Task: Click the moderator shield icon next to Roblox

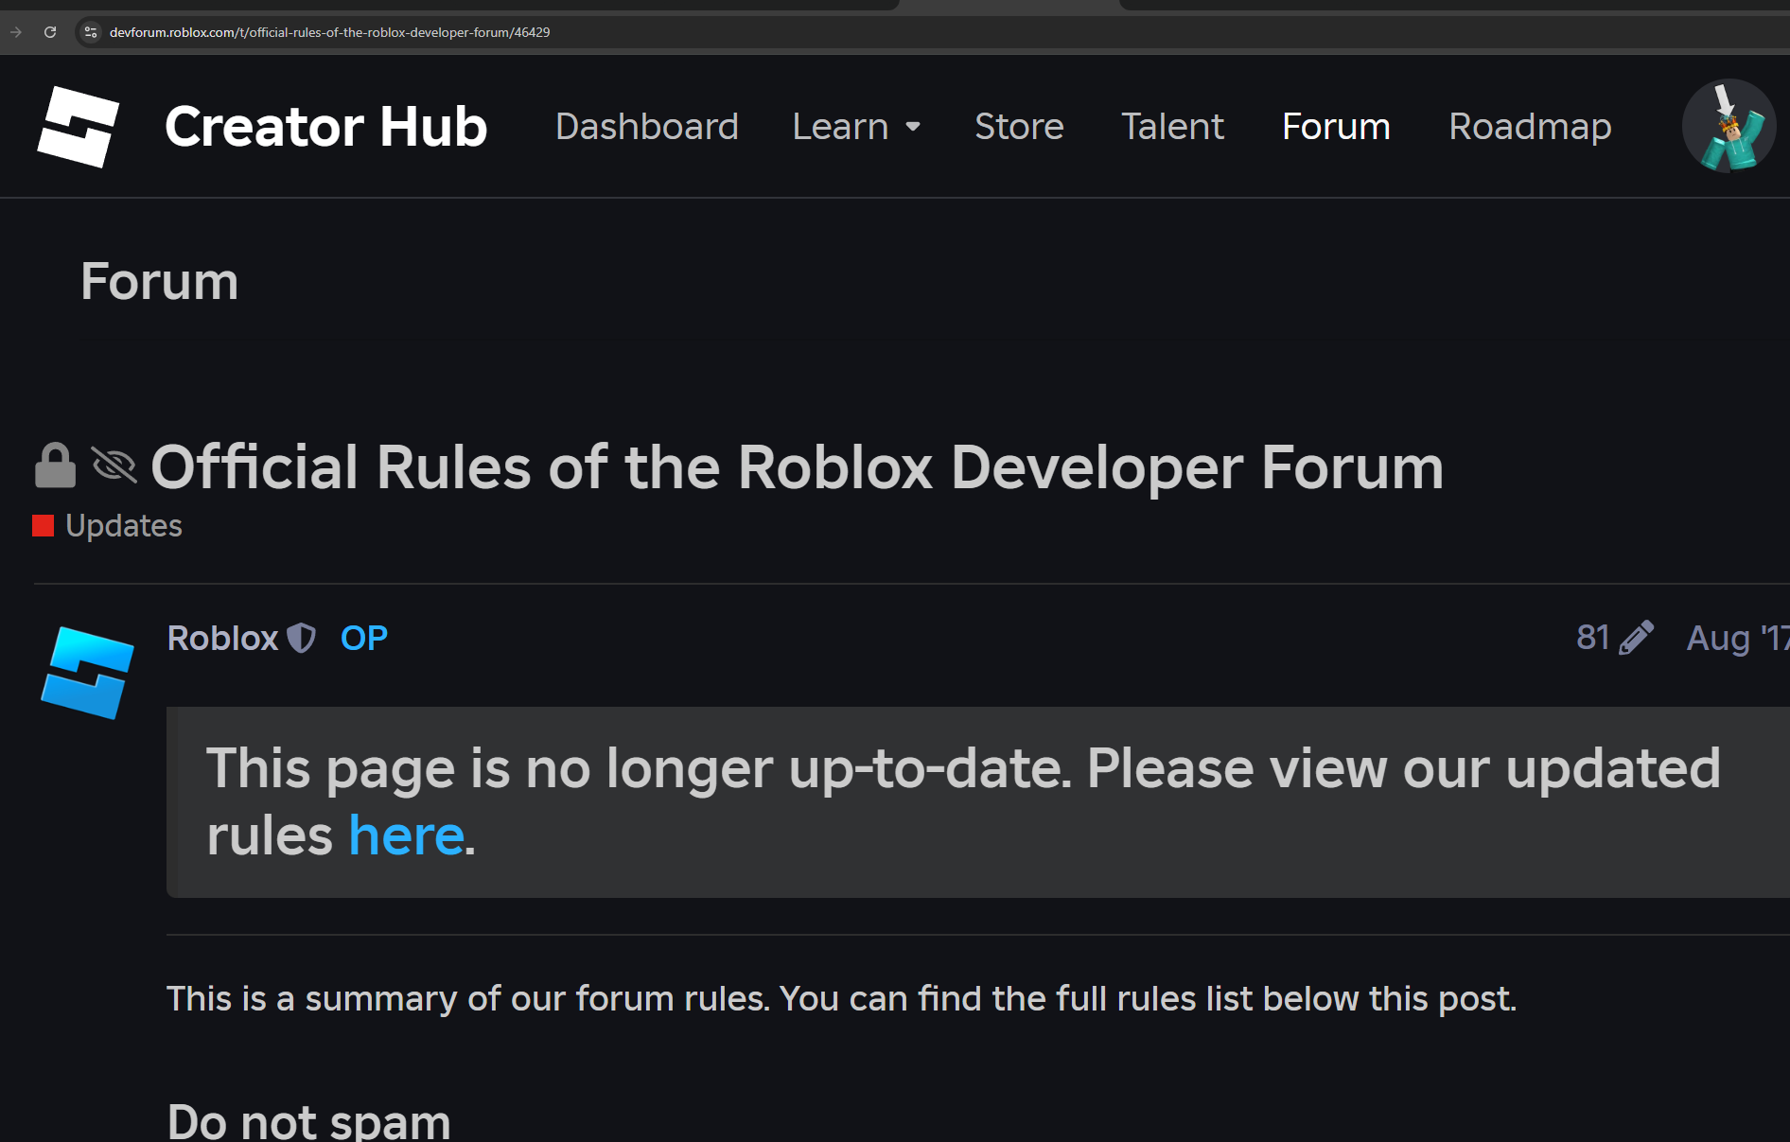Action: [x=301, y=638]
